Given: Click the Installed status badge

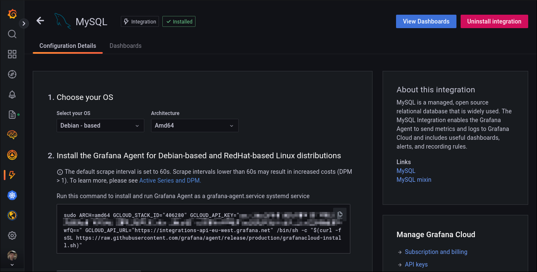Looking at the screenshot, I should coord(179,21).
